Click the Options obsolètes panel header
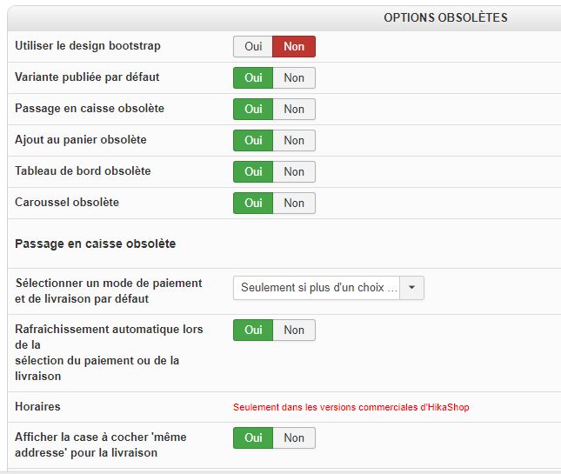561x474 pixels. pyautogui.click(x=445, y=17)
